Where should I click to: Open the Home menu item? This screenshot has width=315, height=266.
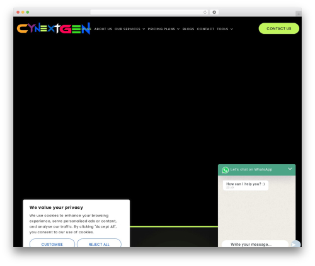(86, 29)
